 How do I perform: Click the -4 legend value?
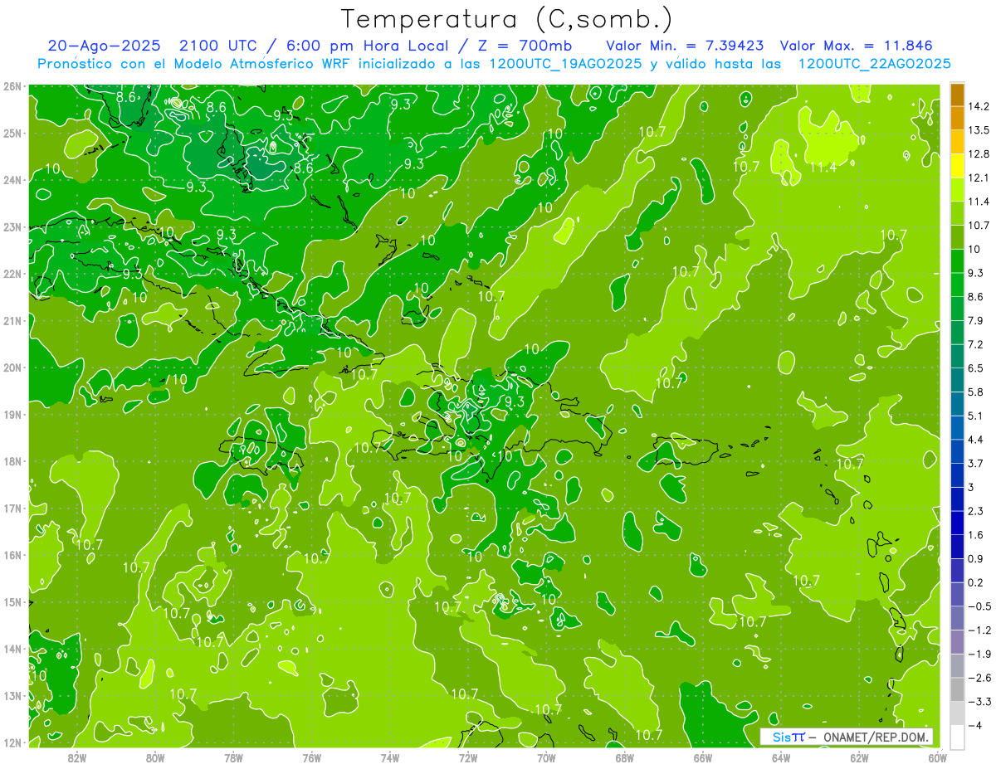click(x=975, y=725)
